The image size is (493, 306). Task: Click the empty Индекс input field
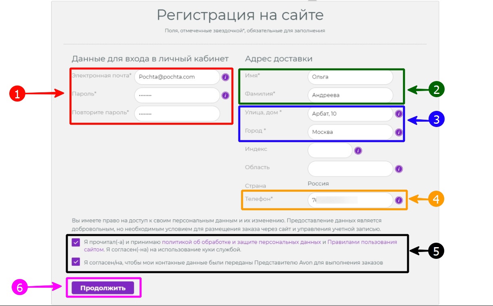[329, 151]
